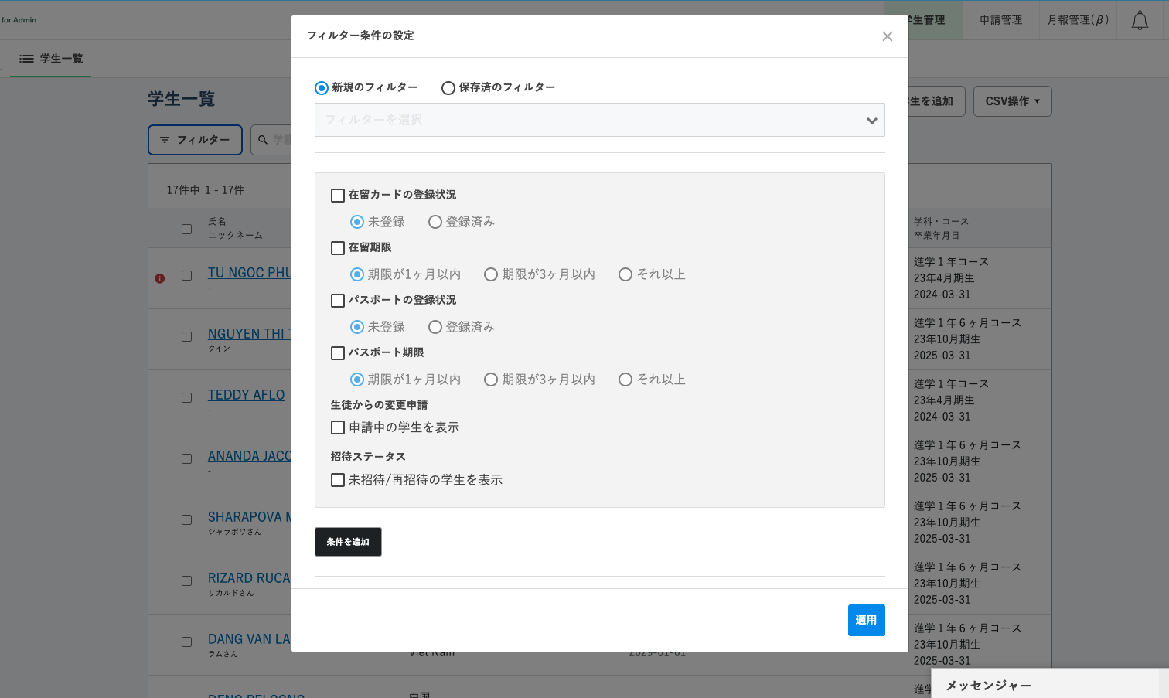The width and height of the screenshot is (1169, 698).
Task: Select それ以上 under 在留期限
Action: coord(625,274)
